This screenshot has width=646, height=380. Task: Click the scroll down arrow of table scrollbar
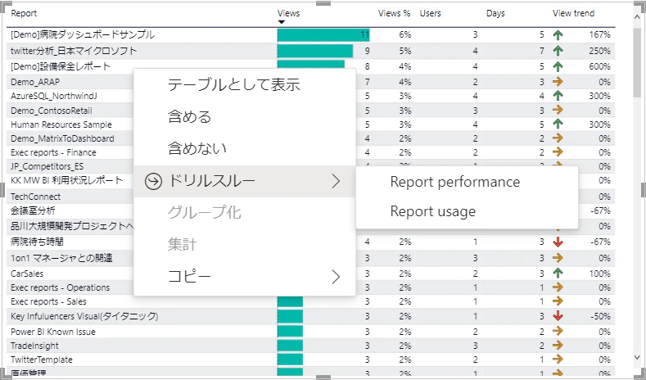tap(637, 358)
